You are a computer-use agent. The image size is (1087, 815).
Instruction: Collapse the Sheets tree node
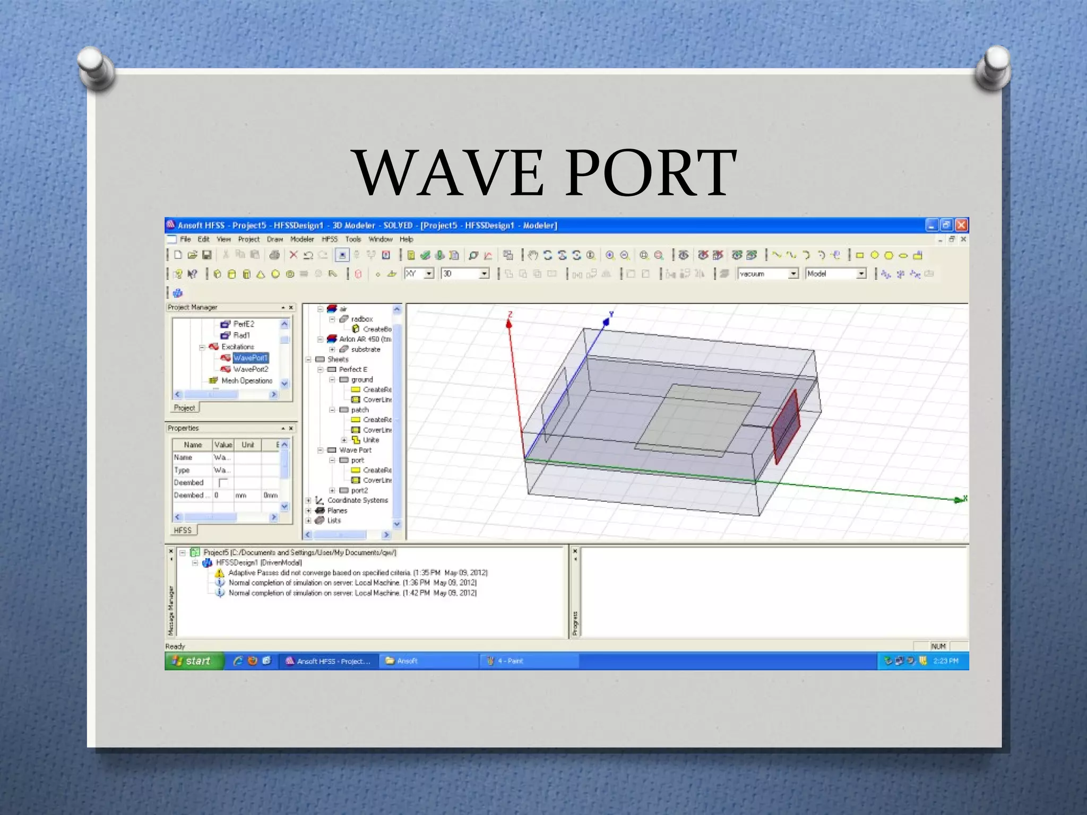[308, 359]
